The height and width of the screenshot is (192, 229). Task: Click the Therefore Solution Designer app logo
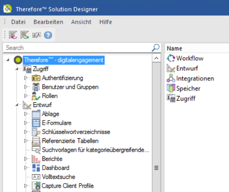click(8, 9)
